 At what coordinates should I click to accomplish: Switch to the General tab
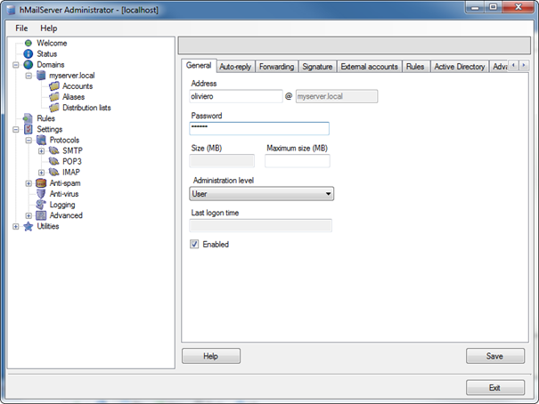coord(199,66)
